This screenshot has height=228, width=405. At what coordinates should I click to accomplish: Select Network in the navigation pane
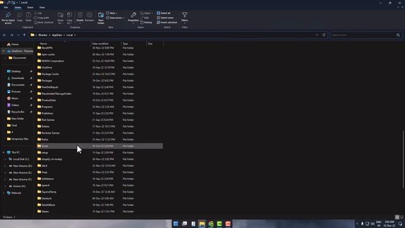coord(16,193)
